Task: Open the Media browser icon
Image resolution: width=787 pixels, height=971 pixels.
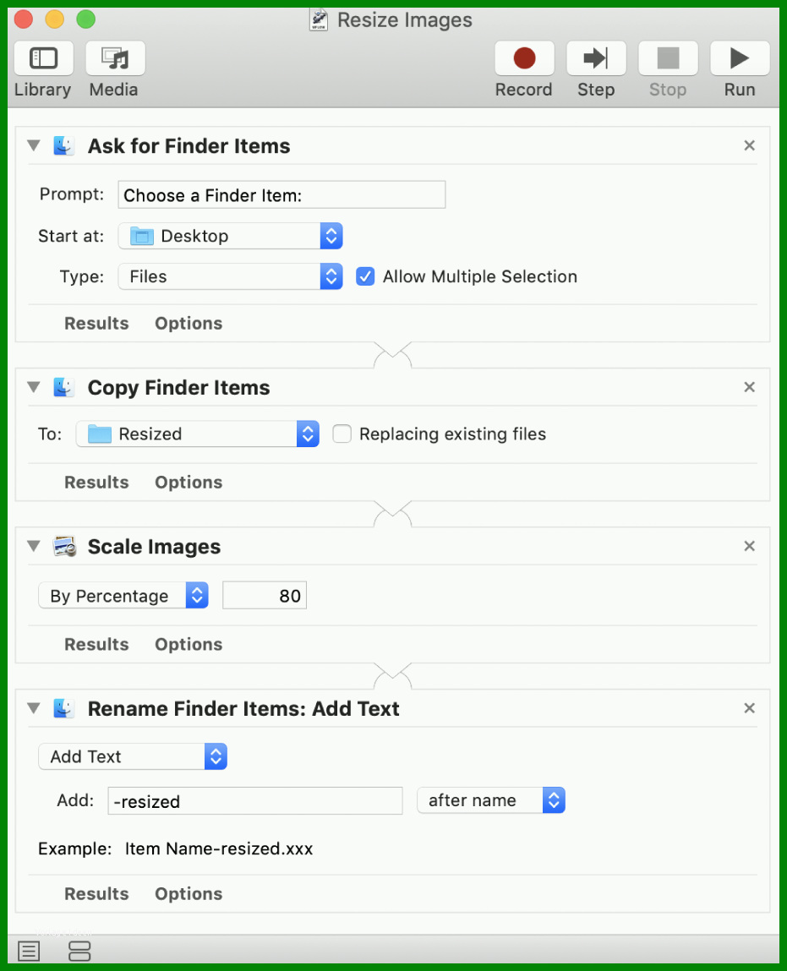Action: [x=115, y=58]
